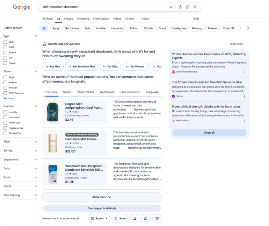Click into the search input field
This screenshot has height=226, width=269.
pos(105,7)
